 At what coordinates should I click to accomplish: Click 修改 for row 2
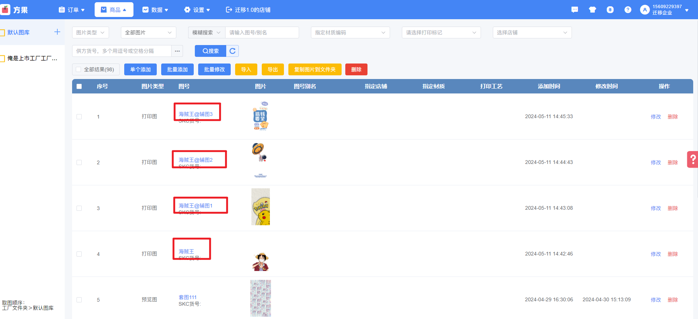click(656, 162)
